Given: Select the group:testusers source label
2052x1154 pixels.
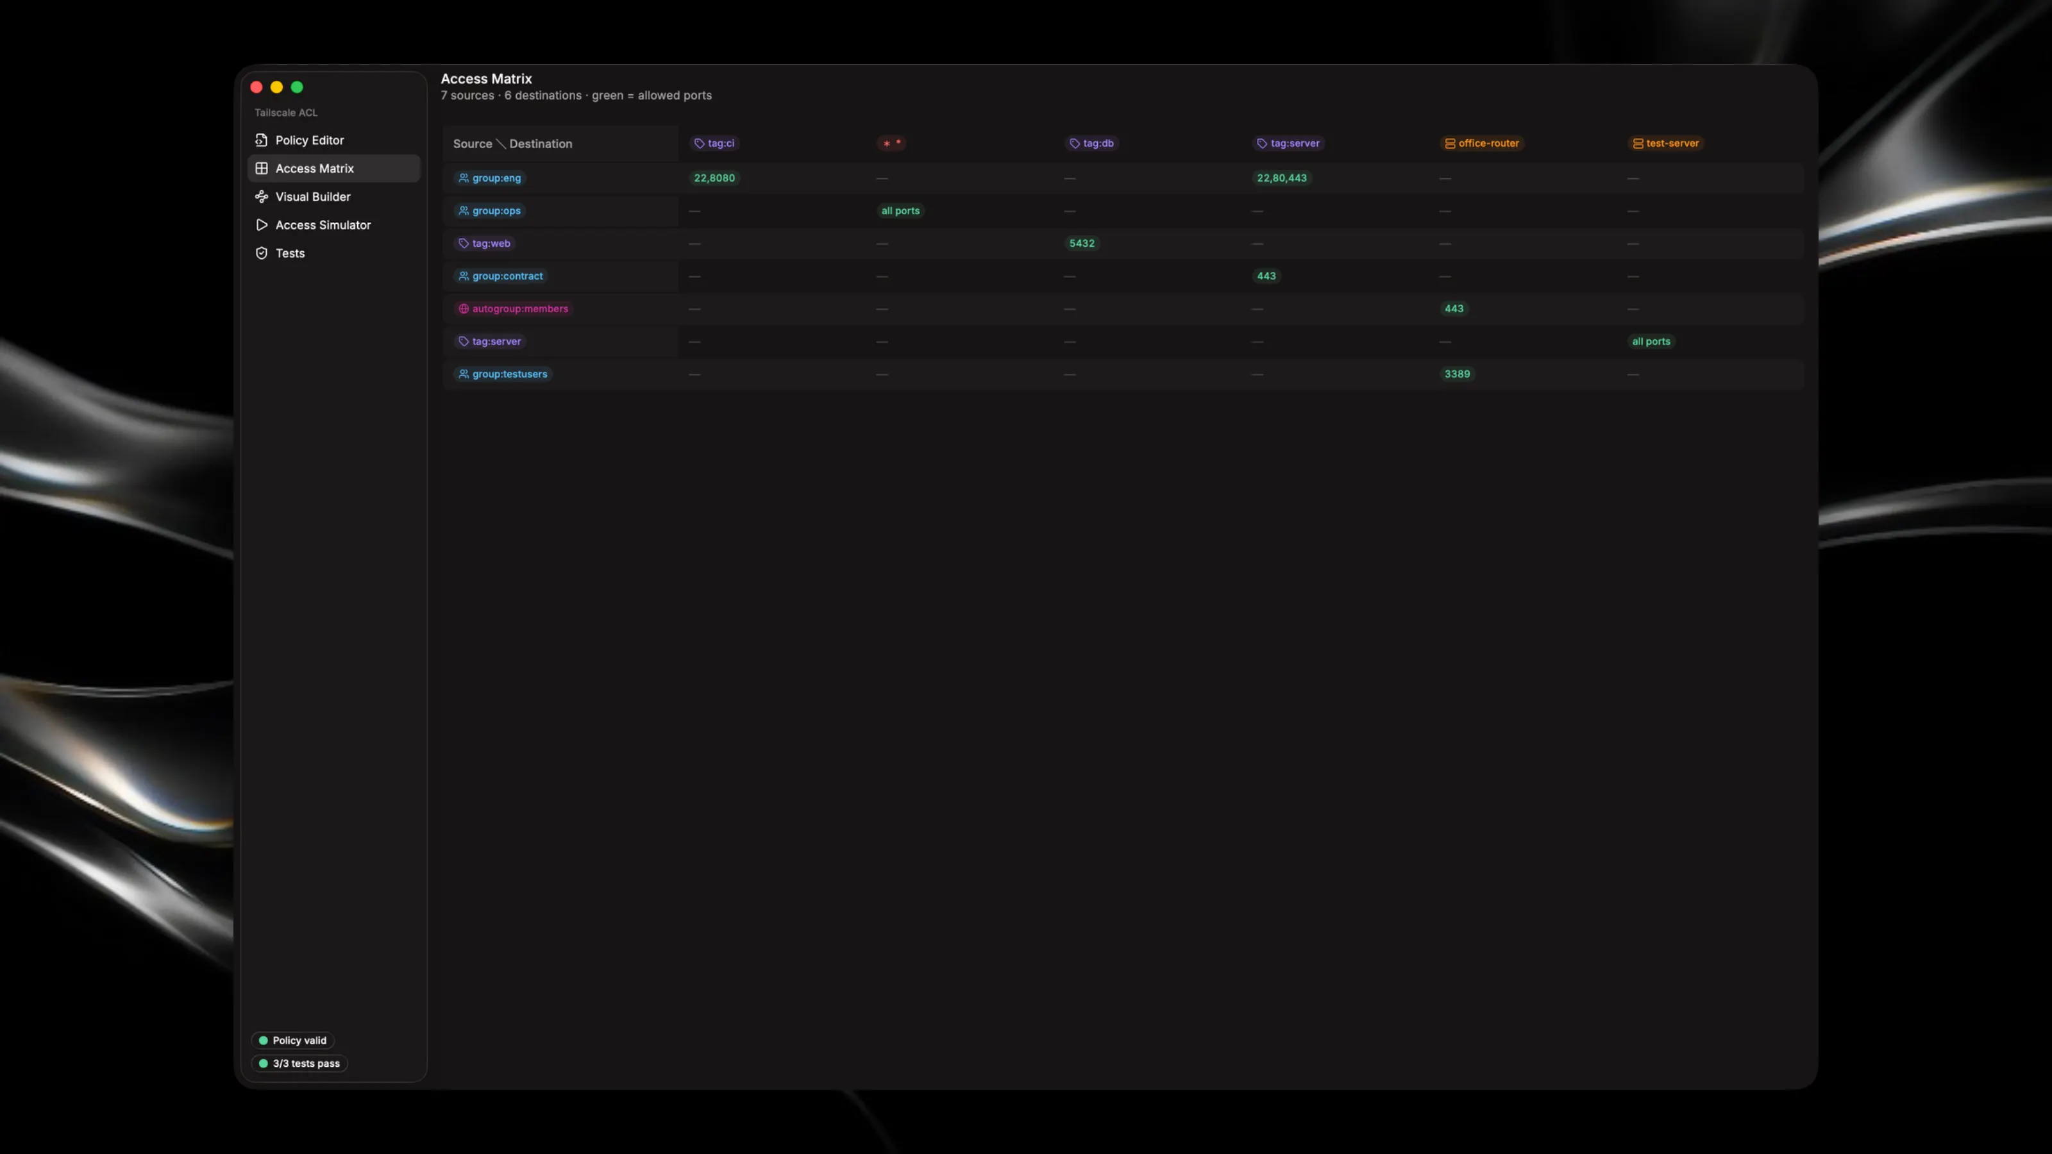Looking at the screenshot, I should click(x=503, y=374).
